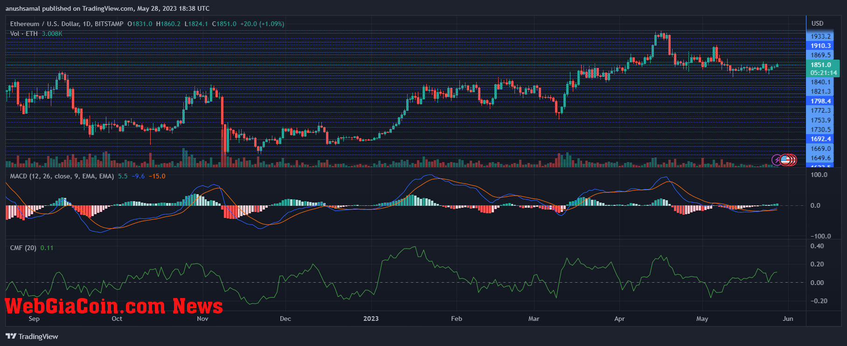
Task: Click the low value L1824.1
Action: pos(196,24)
